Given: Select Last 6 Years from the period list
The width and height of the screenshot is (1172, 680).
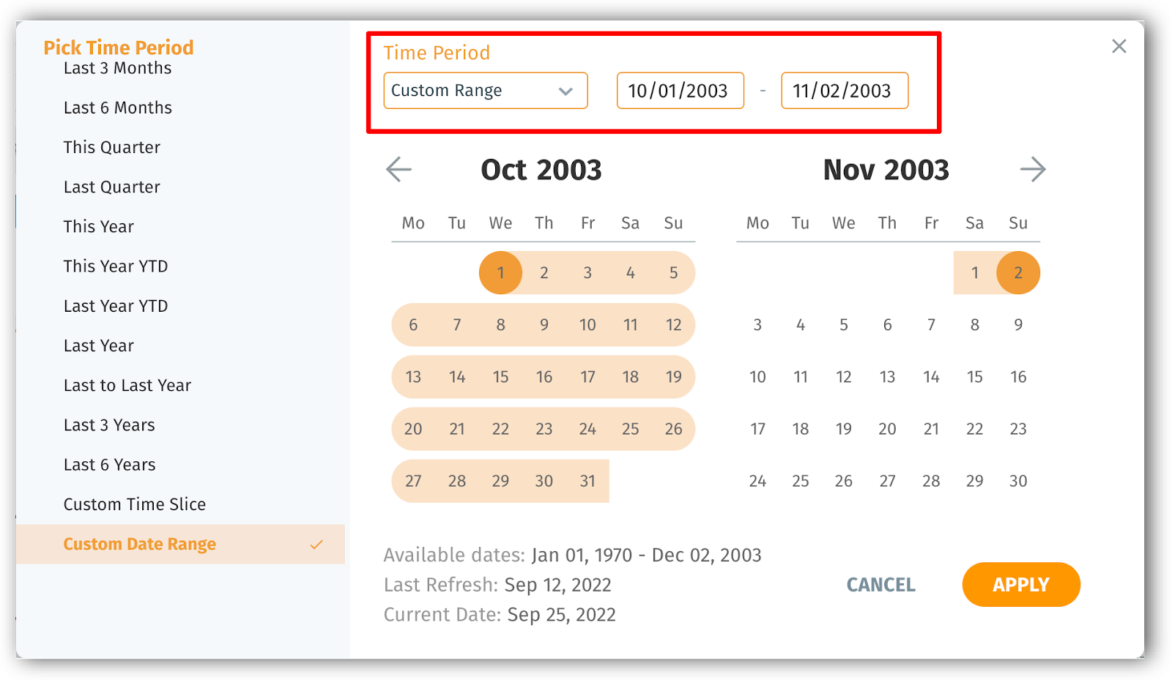Looking at the screenshot, I should (x=108, y=464).
